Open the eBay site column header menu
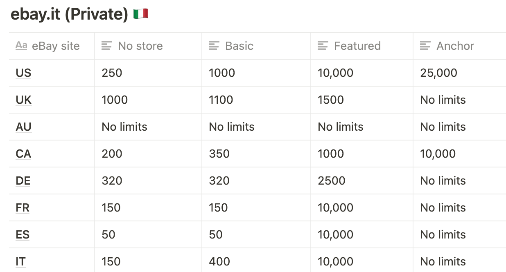This screenshot has width=506, height=272. 52,46
